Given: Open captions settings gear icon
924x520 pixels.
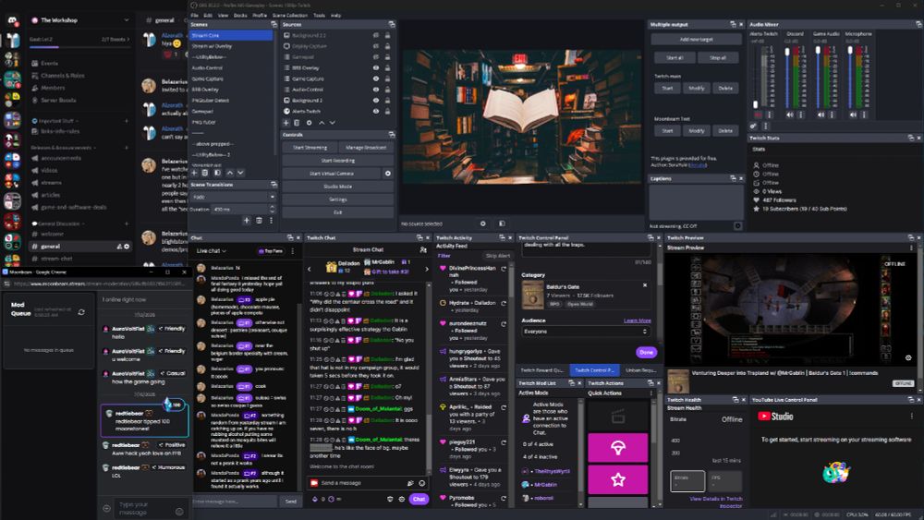Looking at the screenshot, I should (737, 225).
